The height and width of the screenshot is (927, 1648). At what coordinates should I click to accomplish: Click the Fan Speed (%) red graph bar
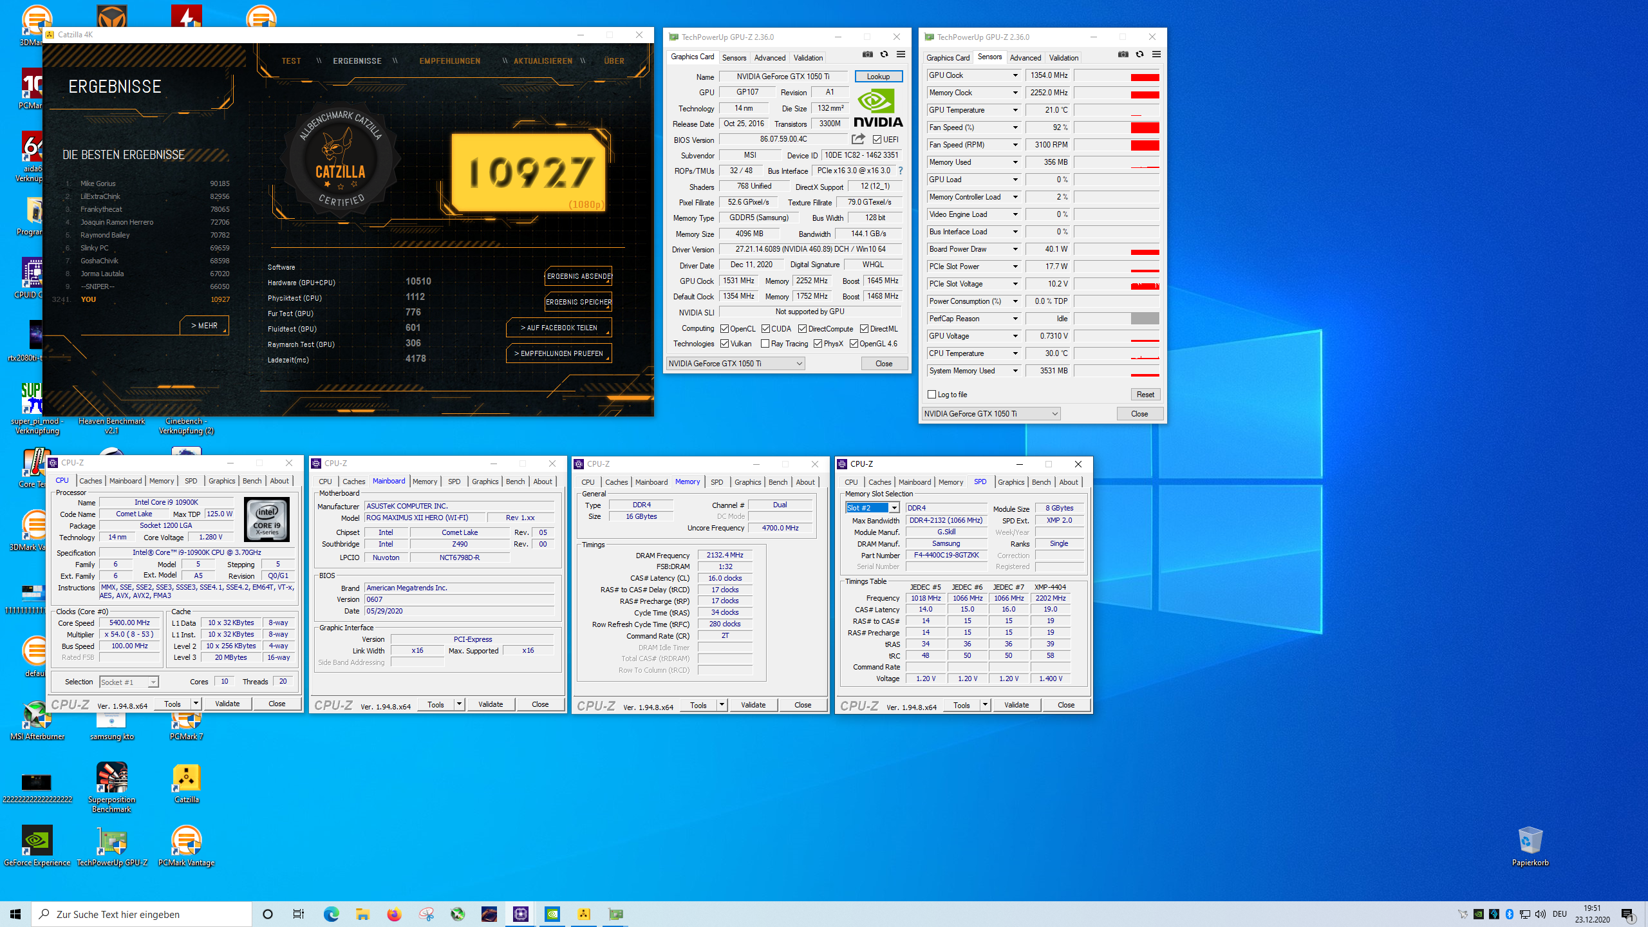[1145, 127]
